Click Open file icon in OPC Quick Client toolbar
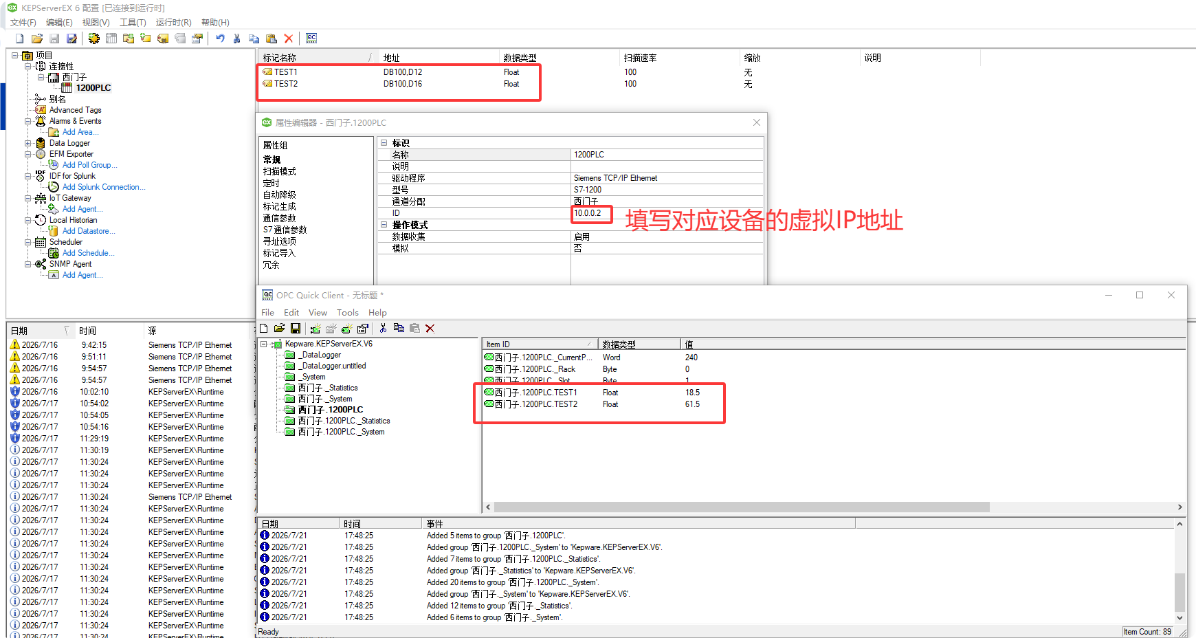This screenshot has height=638, width=1196. pos(279,329)
